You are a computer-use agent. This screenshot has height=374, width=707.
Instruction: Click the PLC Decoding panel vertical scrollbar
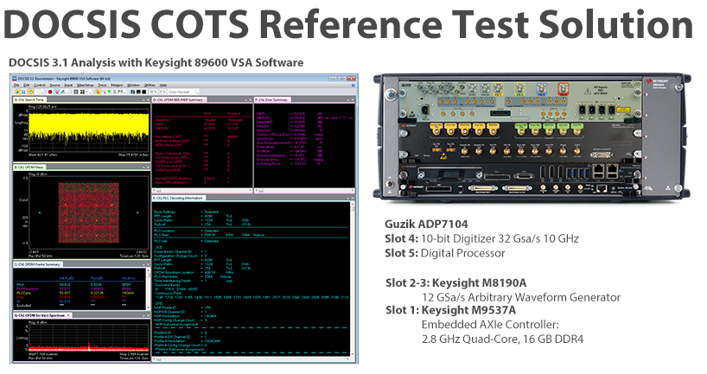(x=352, y=279)
